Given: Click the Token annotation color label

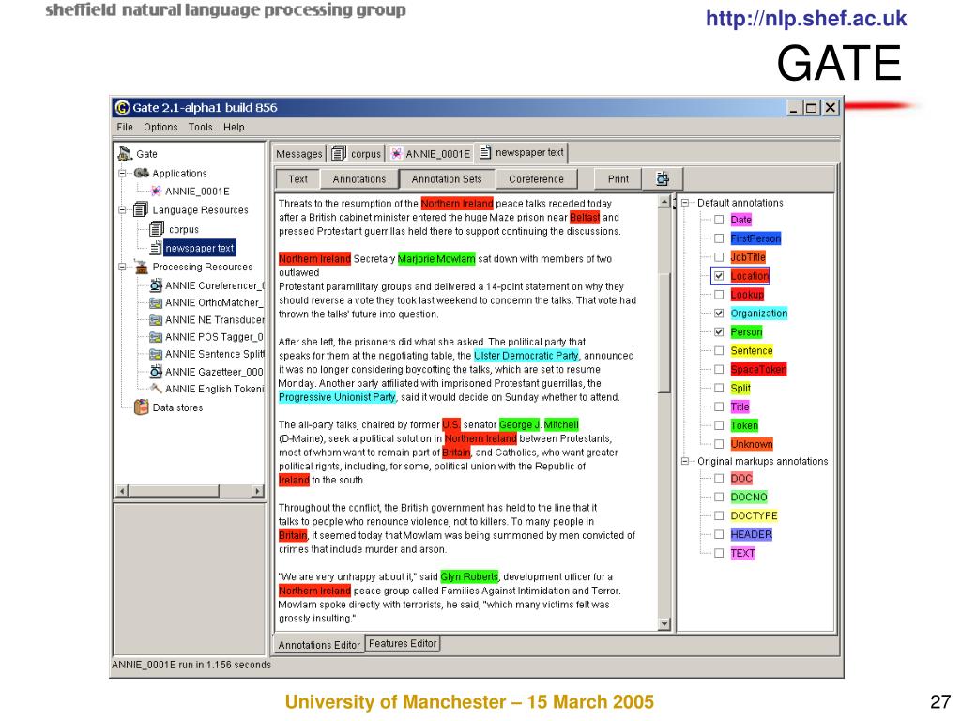Looking at the screenshot, I should coord(744,425).
